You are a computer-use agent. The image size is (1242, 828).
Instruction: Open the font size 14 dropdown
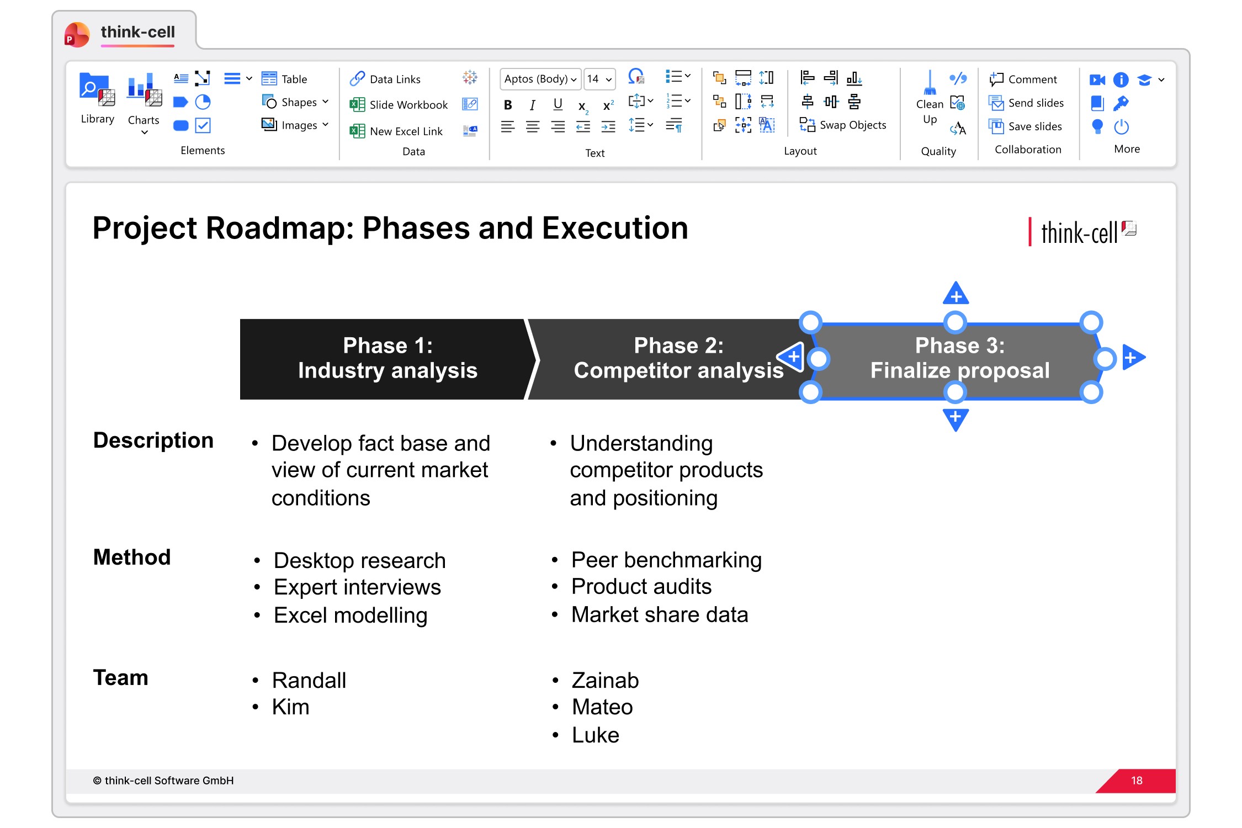(x=599, y=79)
